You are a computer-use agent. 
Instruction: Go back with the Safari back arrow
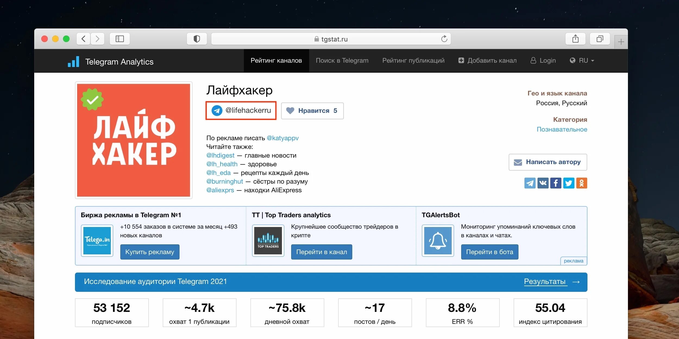click(83, 39)
